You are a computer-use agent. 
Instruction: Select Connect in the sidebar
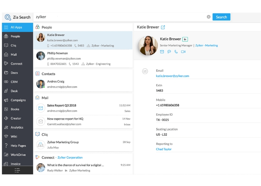(18, 64)
